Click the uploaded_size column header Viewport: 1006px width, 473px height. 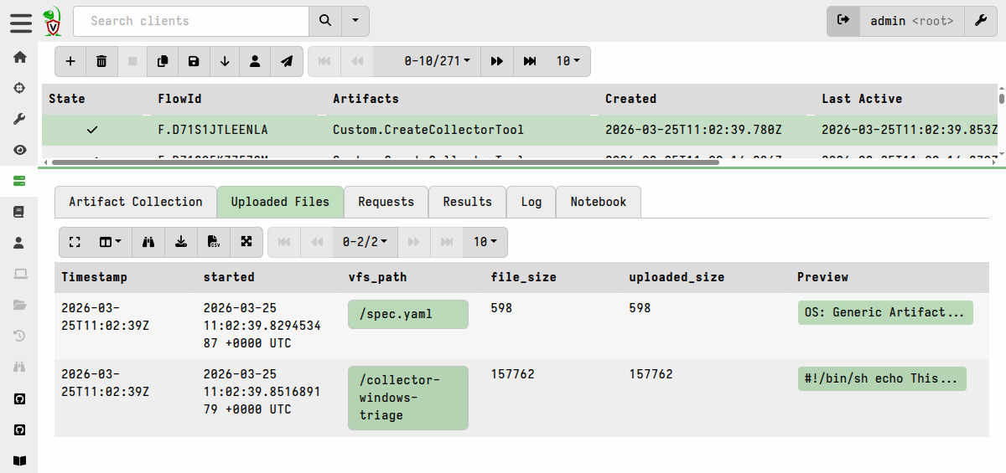(677, 277)
